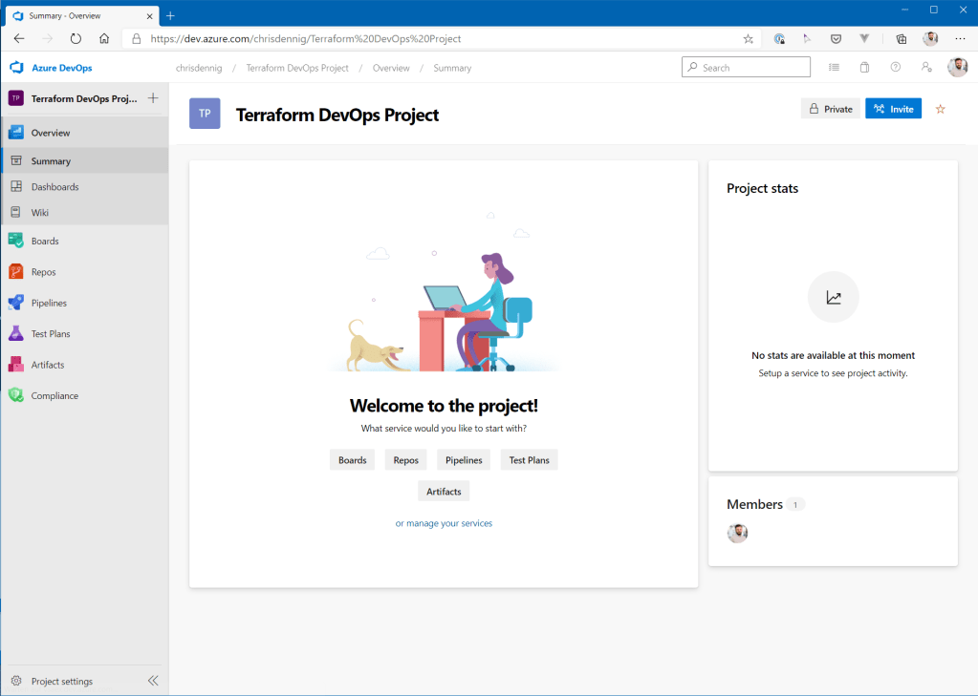Click the blue Invite button
Viewport: 978px width, 696px height.
893,109
